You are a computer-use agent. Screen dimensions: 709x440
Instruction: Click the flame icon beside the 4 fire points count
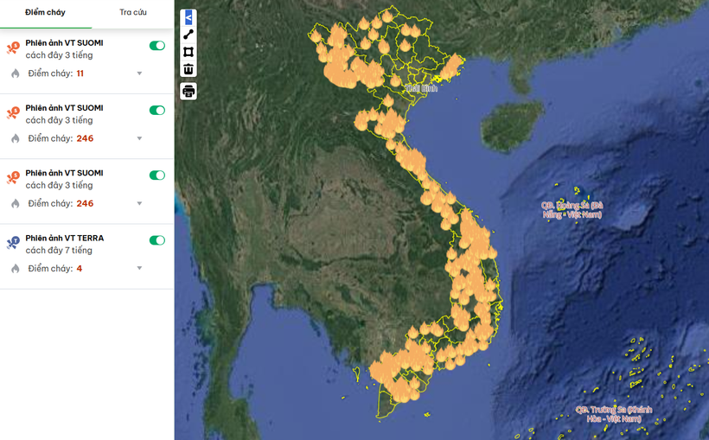15,269
